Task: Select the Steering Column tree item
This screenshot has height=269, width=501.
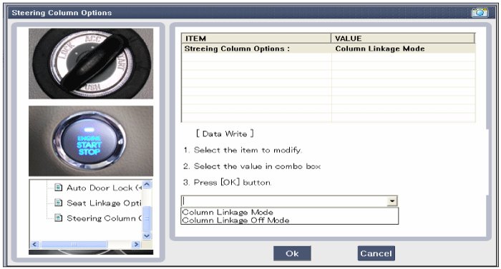Action: point(104,218)
